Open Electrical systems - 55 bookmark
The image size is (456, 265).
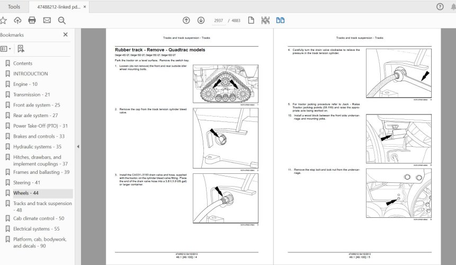point(37,229)
